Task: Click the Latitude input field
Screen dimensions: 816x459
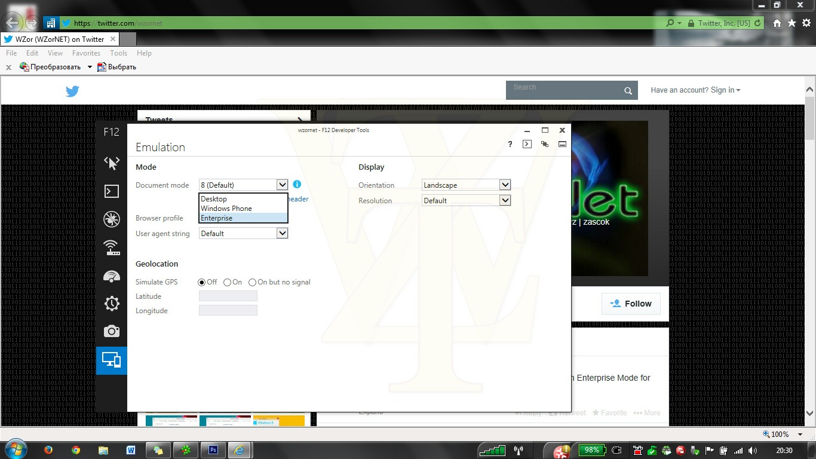Action: 228,296
